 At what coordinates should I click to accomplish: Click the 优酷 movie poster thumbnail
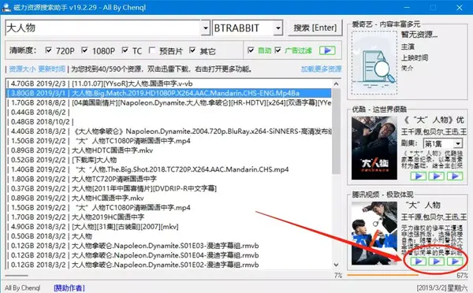(x=374, y=148)
